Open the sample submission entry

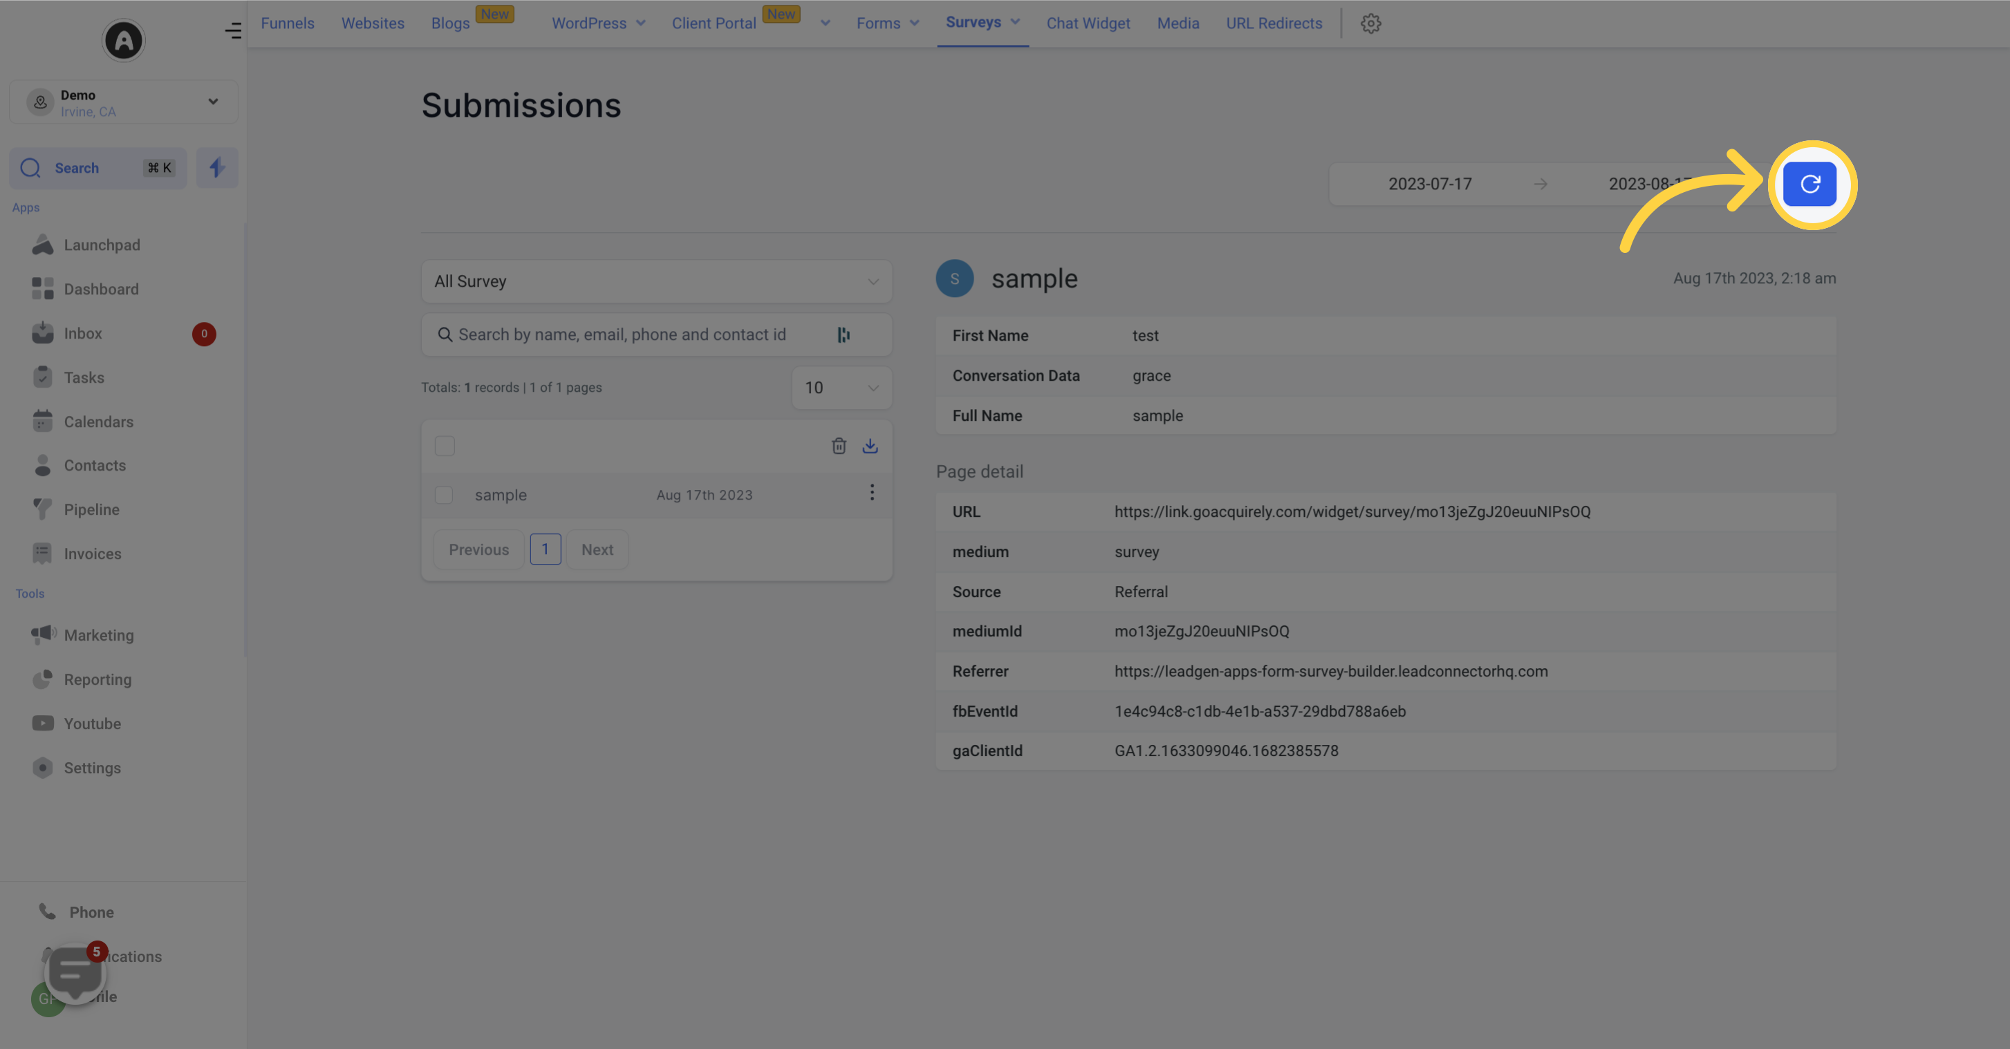click(656, 495)
